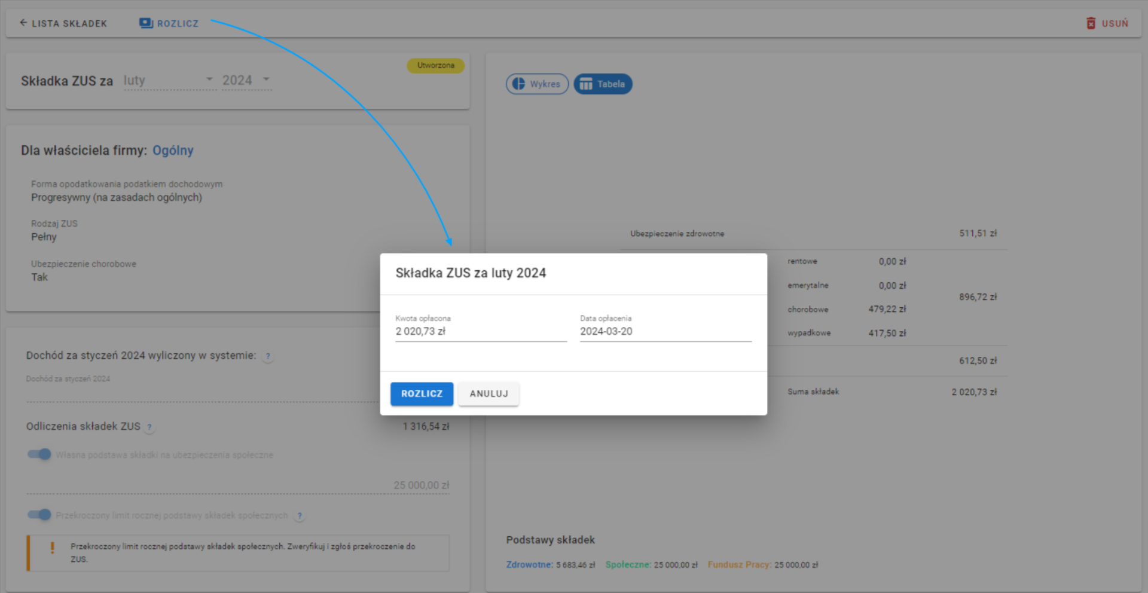Image resolution: width=1148 pixels, height=593 pixels.
Task: Open the year dropdown showing 2024
Action: pyautogui.click(x=247, y=80)
